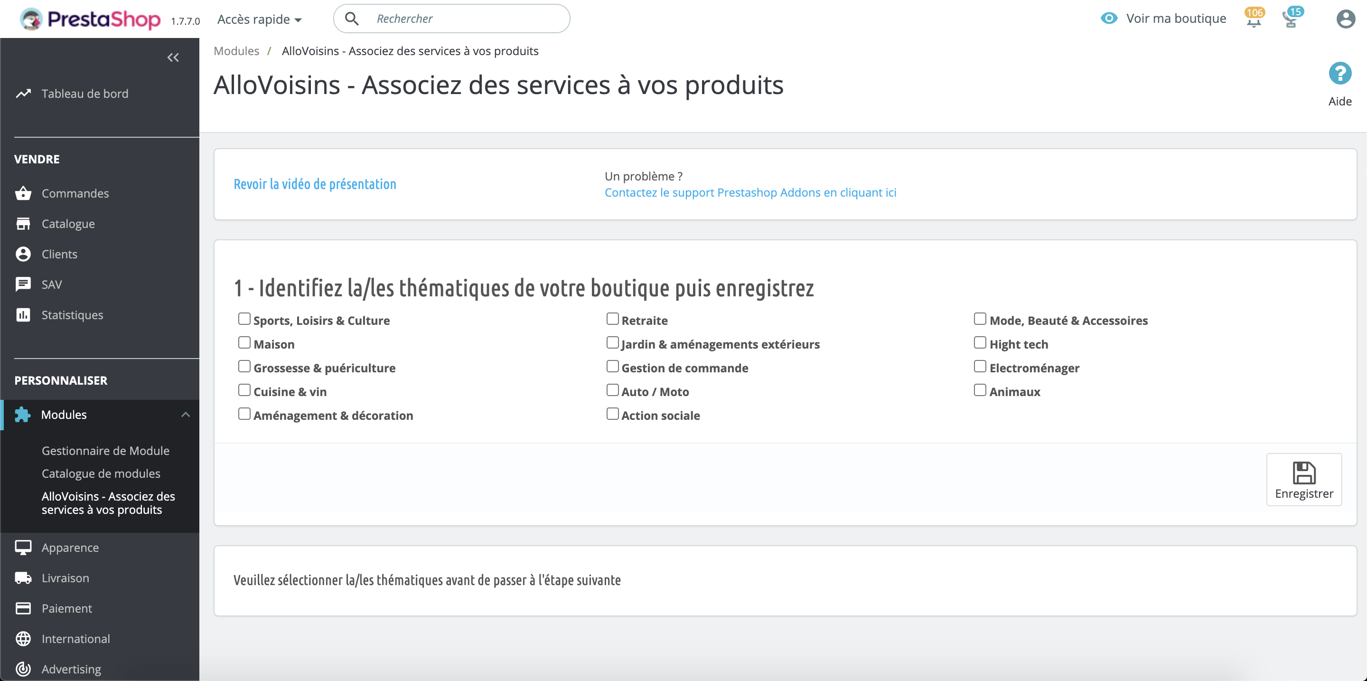Image resolution: width=1367 pixels, height=681 pixels.
Task: Click the Apparence monitor icon
Action: coord(23,547)
